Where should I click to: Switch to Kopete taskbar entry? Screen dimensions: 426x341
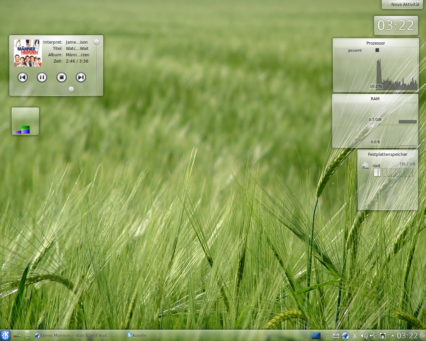(169, 335)
